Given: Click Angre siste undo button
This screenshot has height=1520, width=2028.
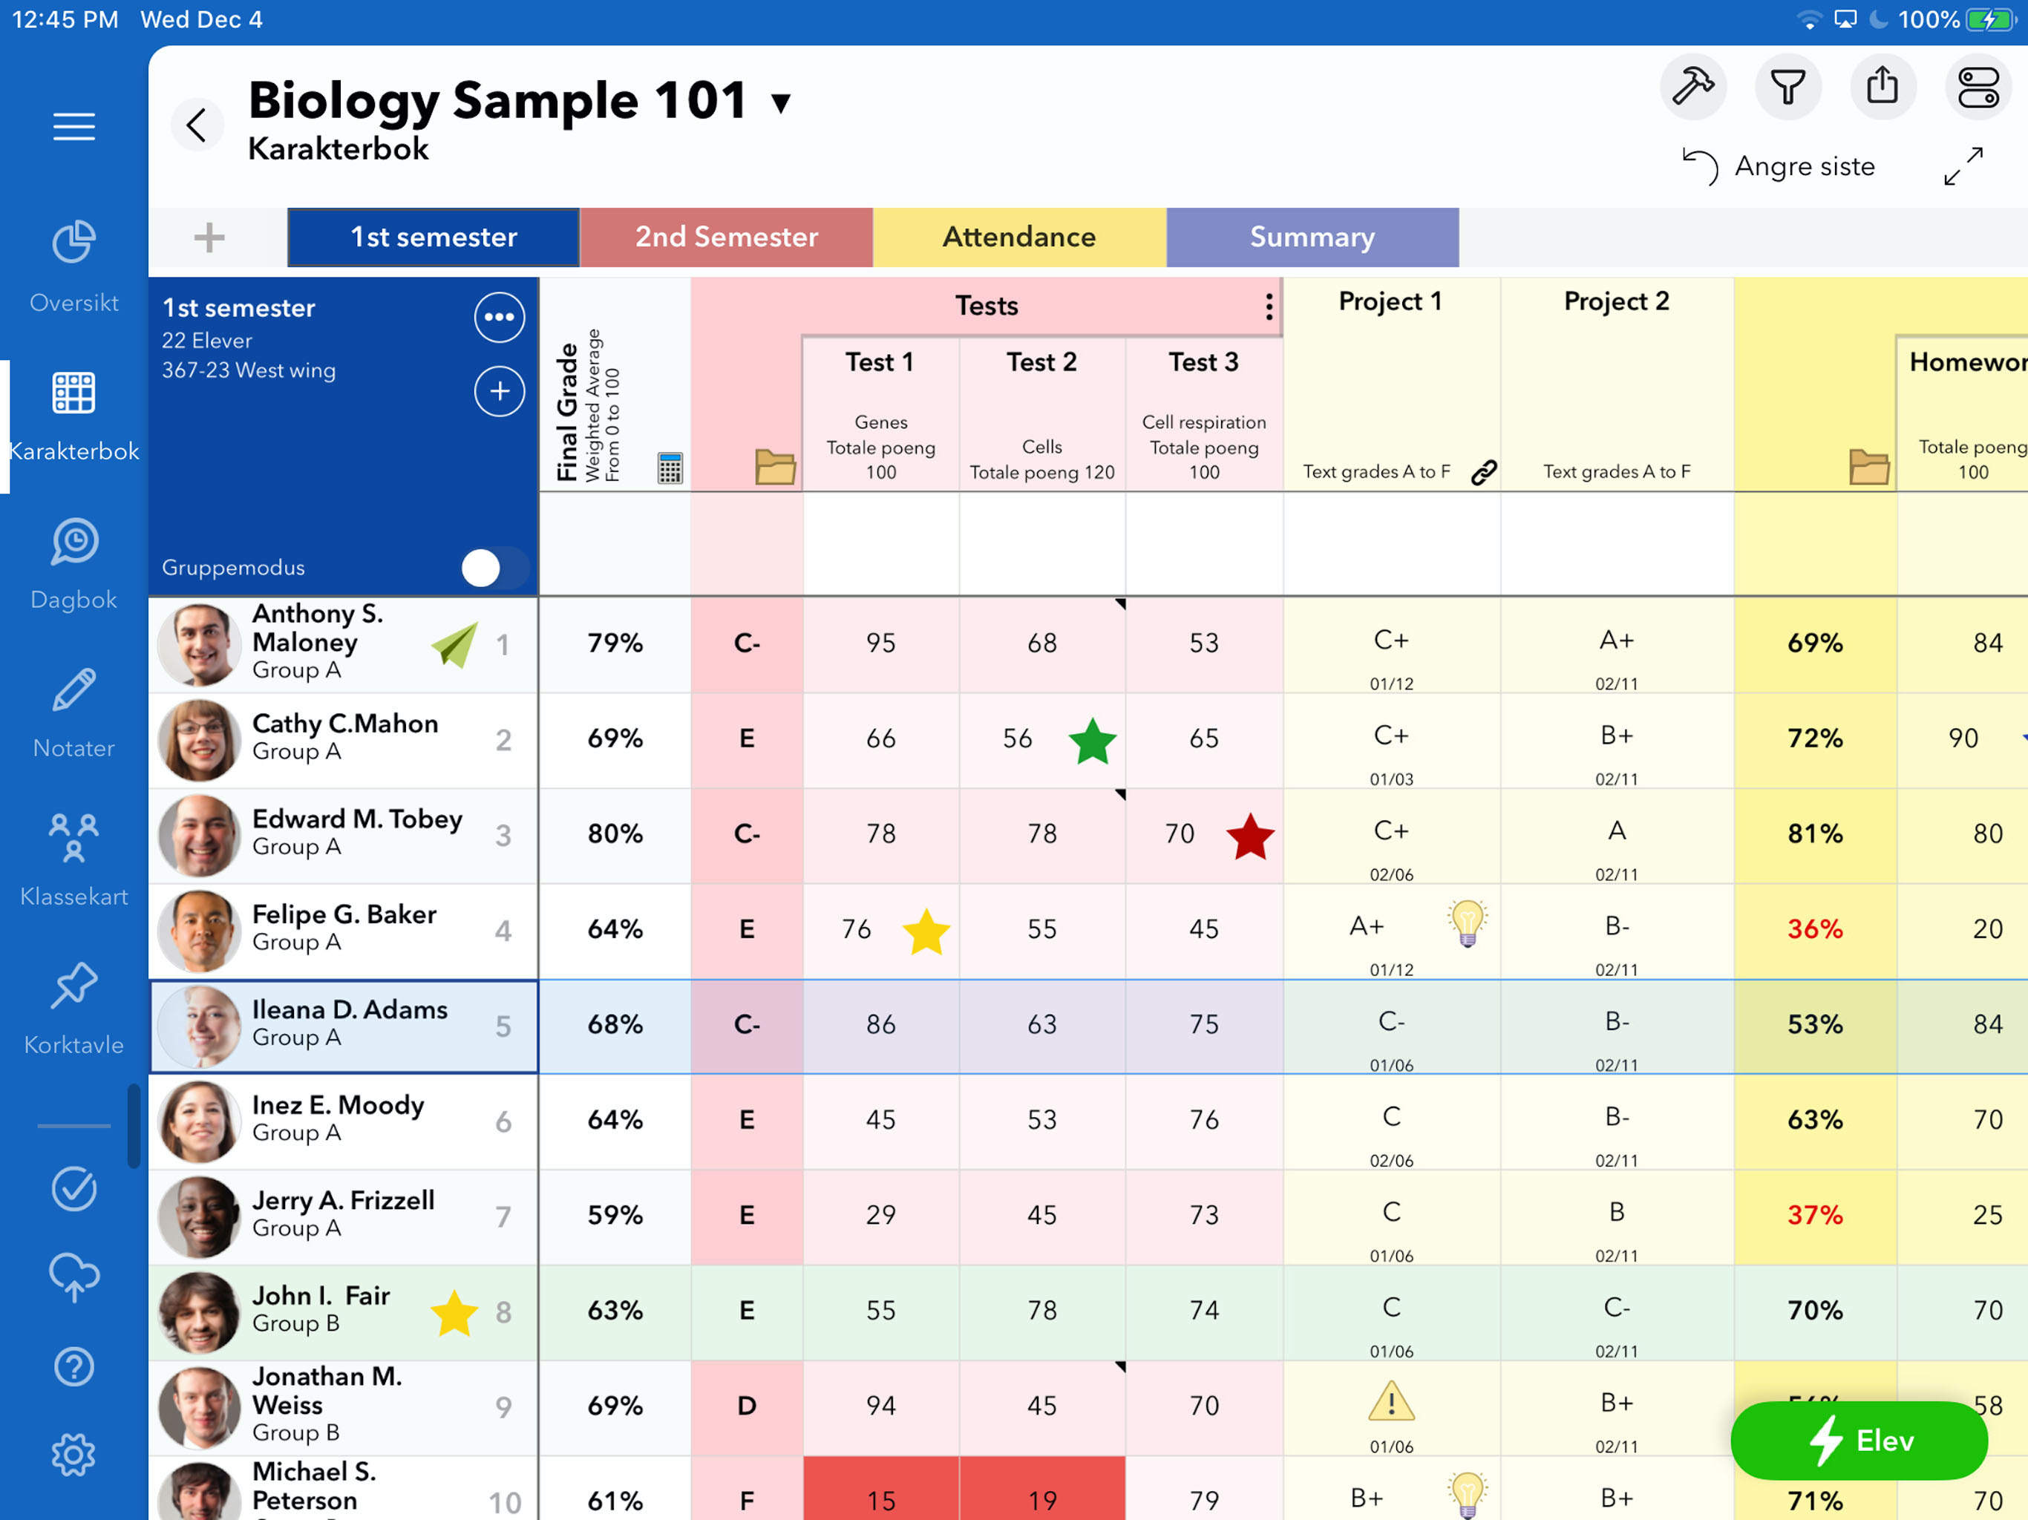Looking at the screenshot, I should pyautogui.click(x=1779, y=167).
